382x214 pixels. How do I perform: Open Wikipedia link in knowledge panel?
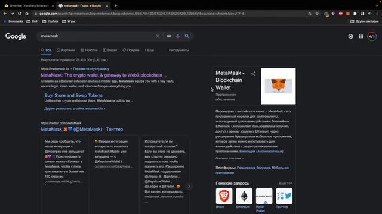(261, 152)
